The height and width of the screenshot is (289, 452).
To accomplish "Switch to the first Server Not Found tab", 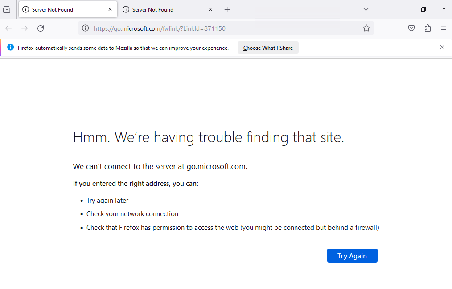I will coord(62,9).
